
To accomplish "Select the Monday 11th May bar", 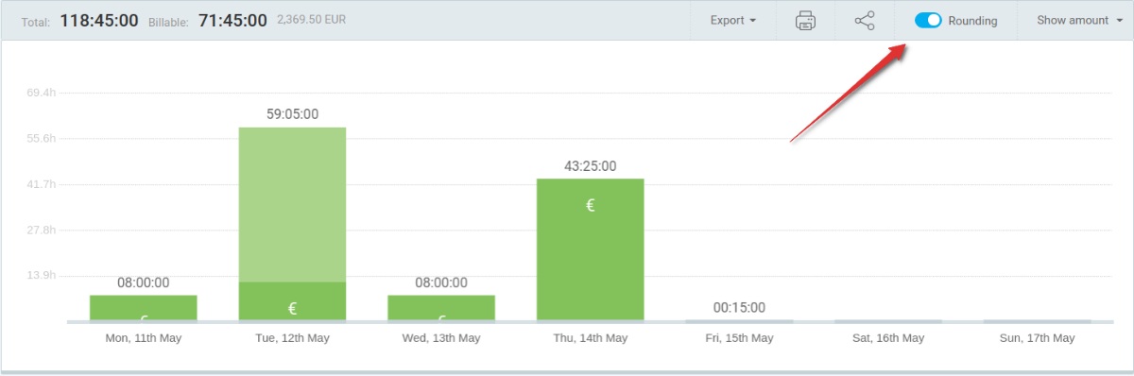I will coord(144,308).
